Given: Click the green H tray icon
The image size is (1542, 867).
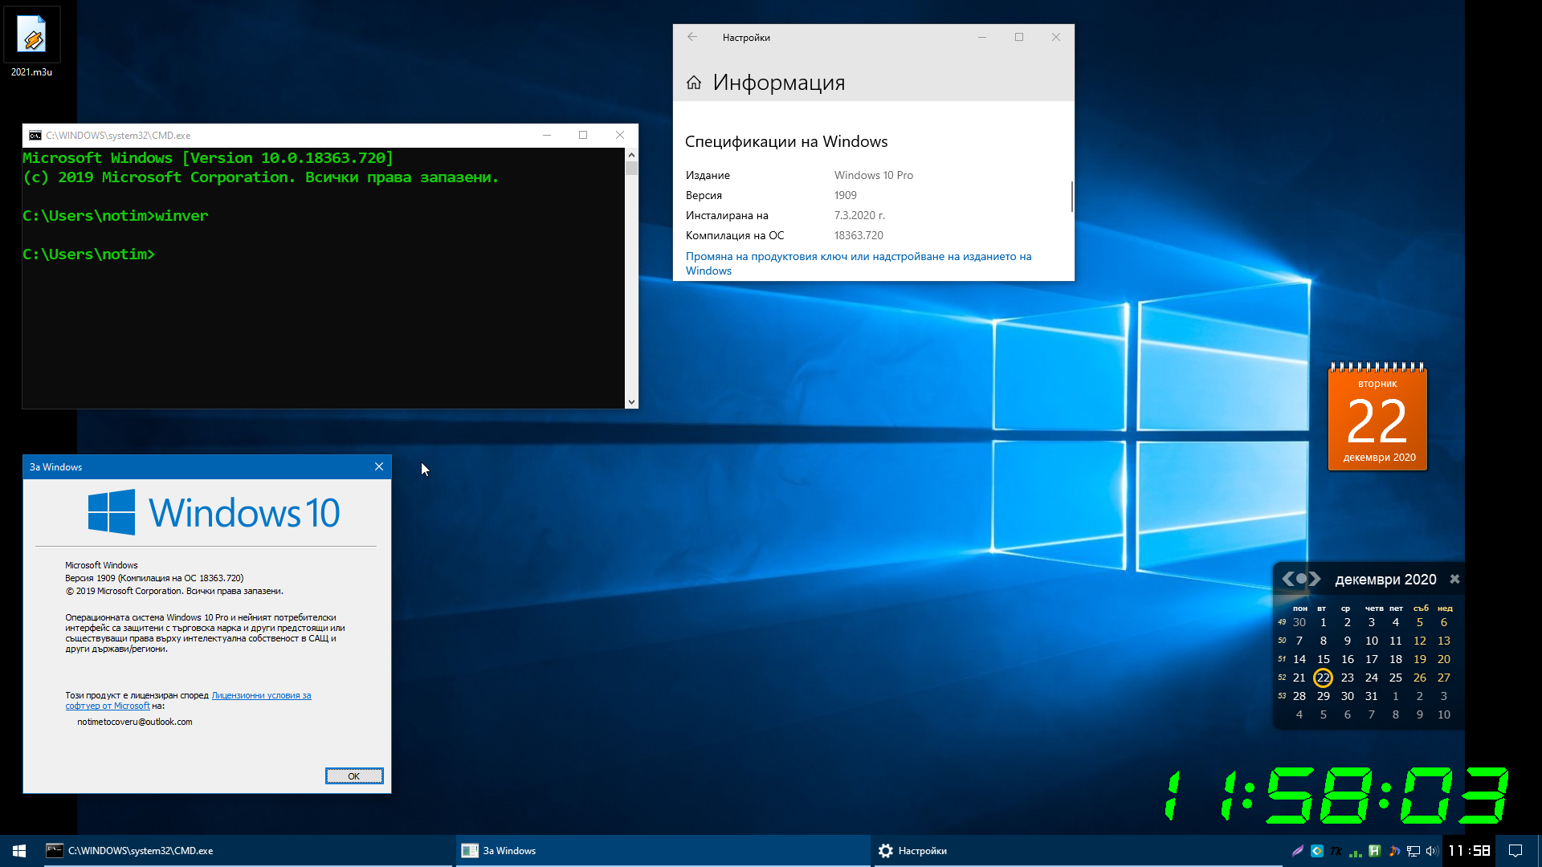Looking at the screenshot, I should [x=1374, y=851].
